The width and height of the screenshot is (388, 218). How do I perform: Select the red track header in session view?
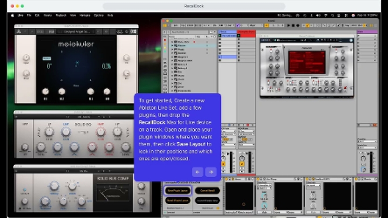tap(246, 32)
